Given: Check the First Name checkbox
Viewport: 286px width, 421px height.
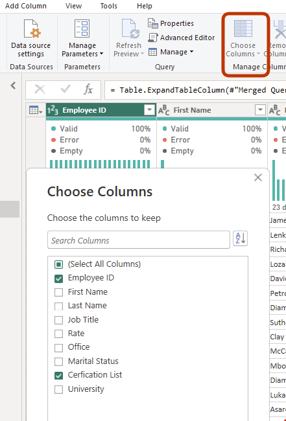Looking at the screenshot, I should click(58, 292).
